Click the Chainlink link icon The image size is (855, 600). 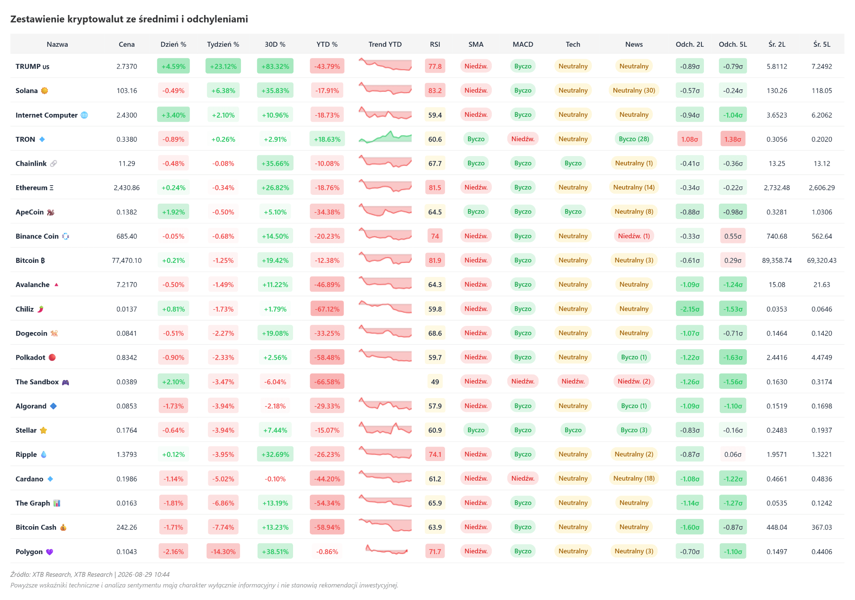click(53, 164)
